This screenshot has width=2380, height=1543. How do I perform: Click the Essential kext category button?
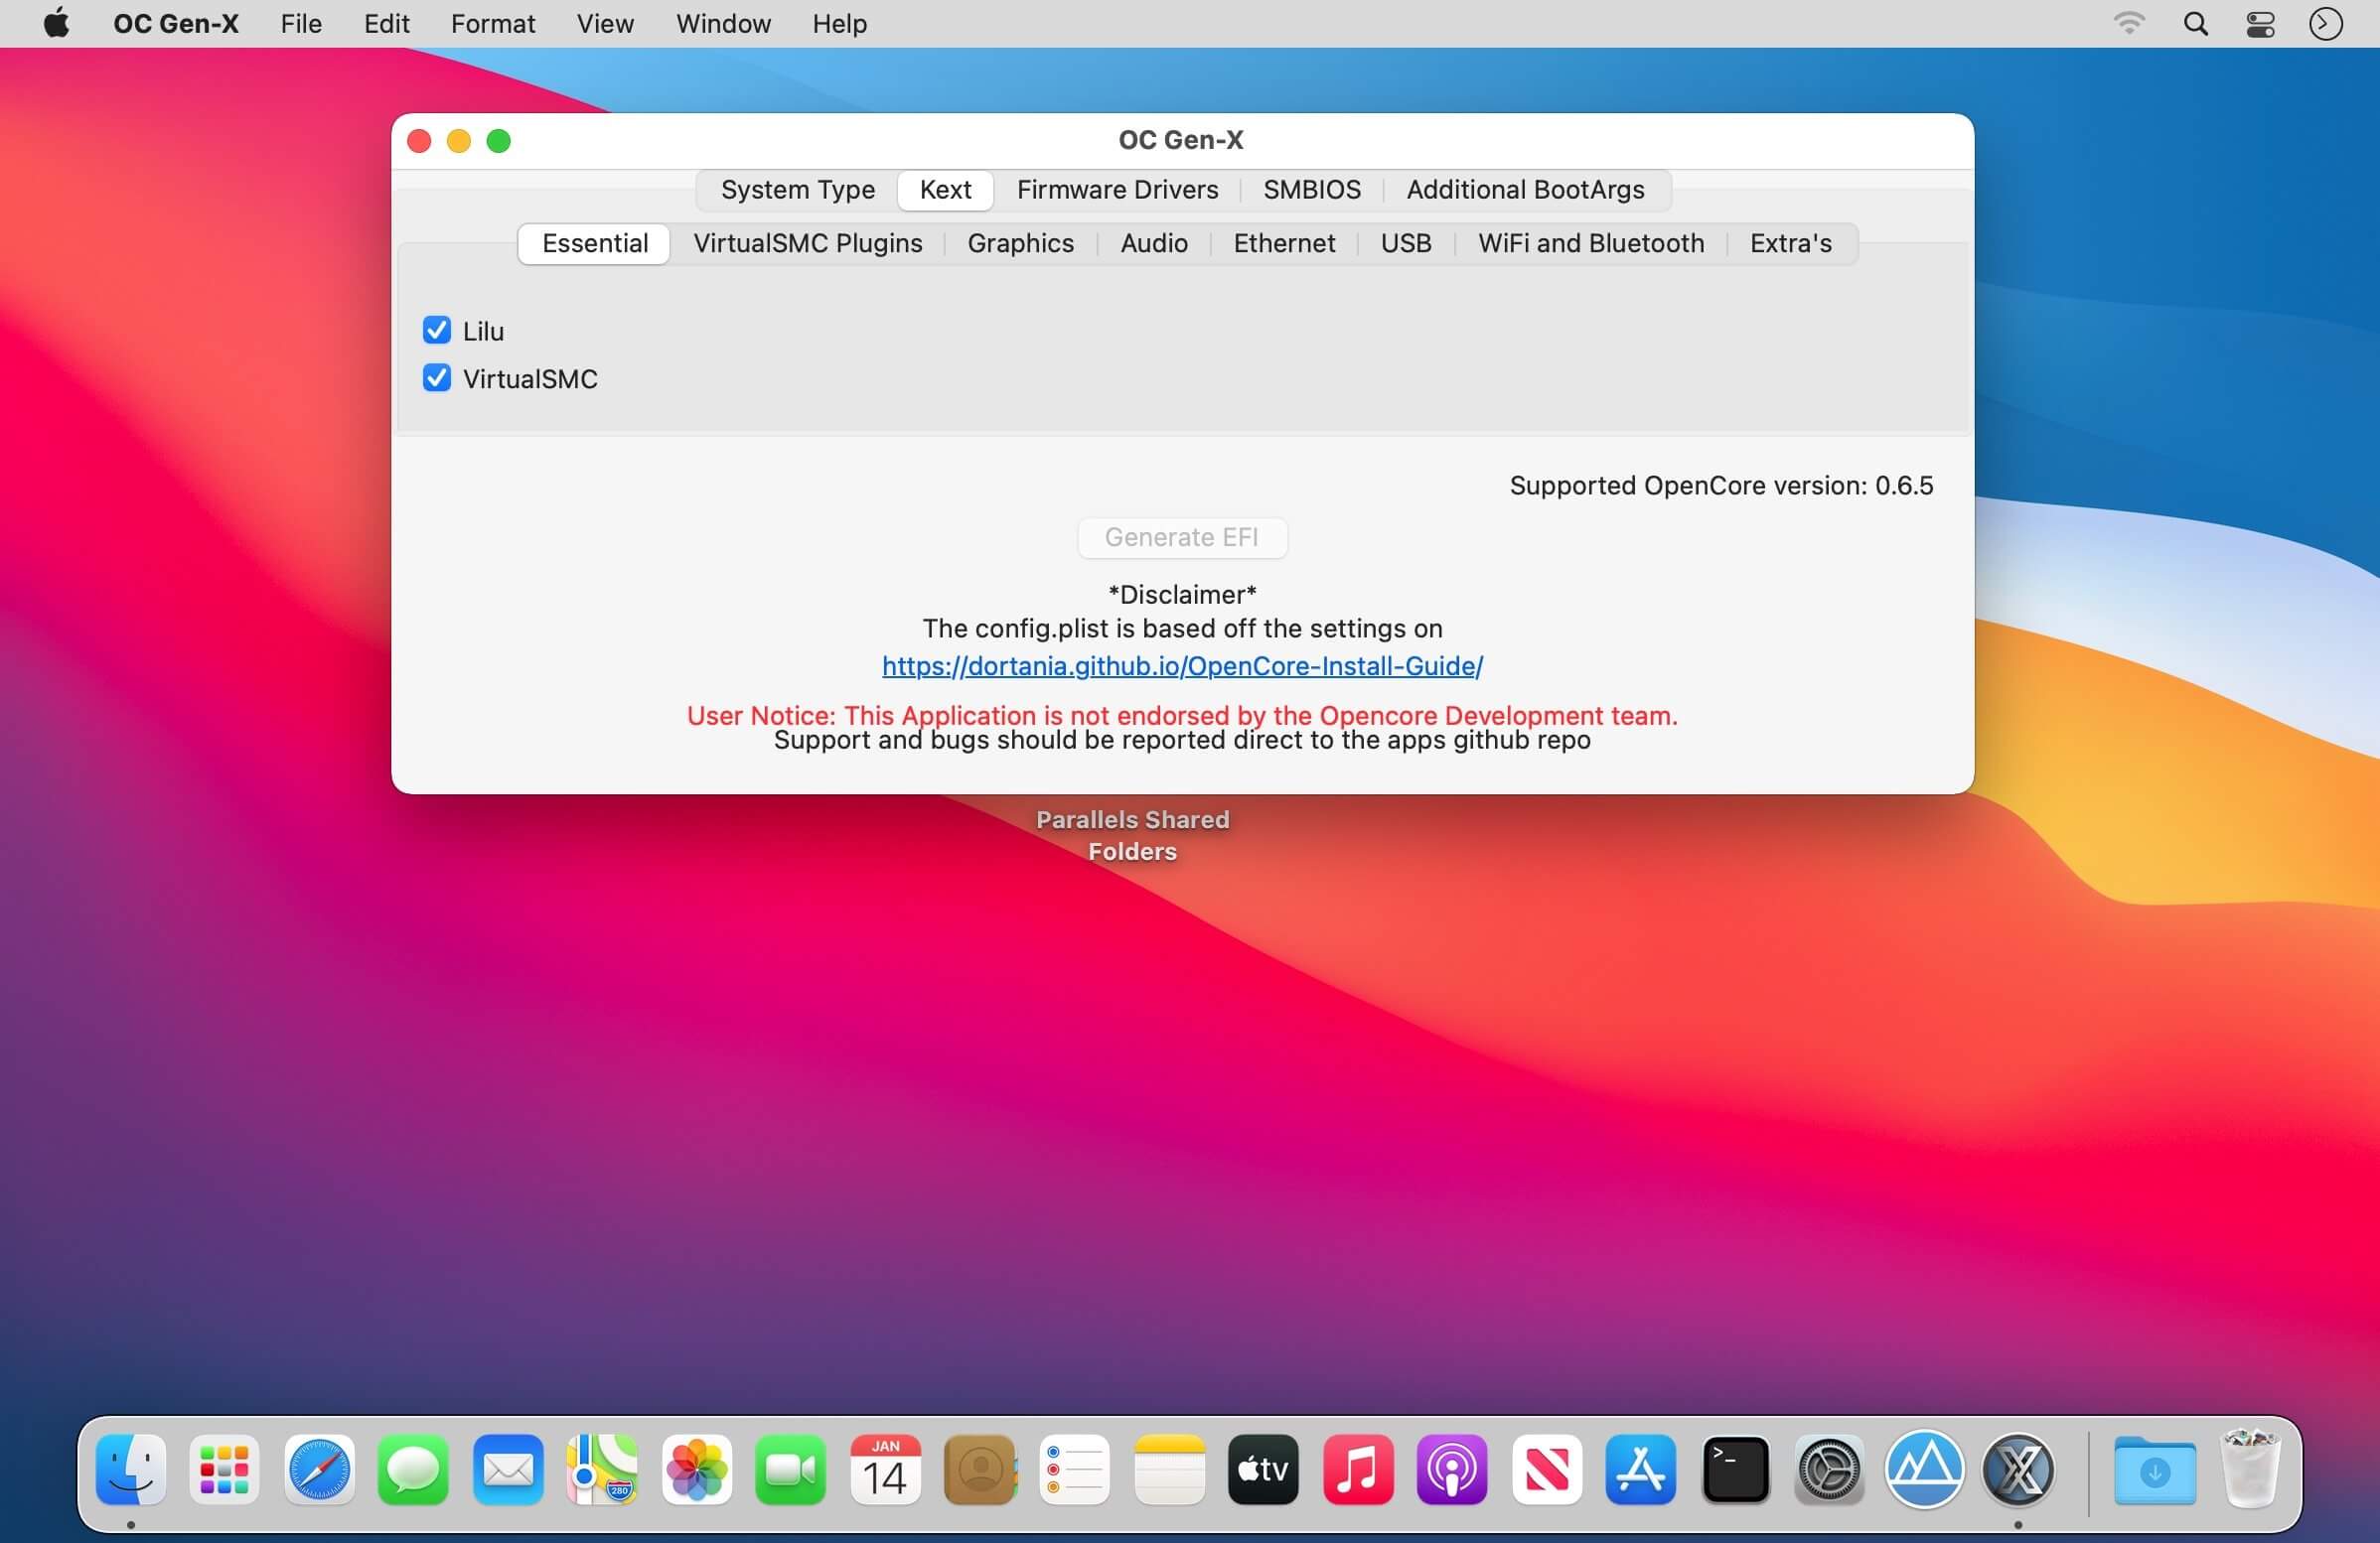pyautogui.click(x=595, y=241)
